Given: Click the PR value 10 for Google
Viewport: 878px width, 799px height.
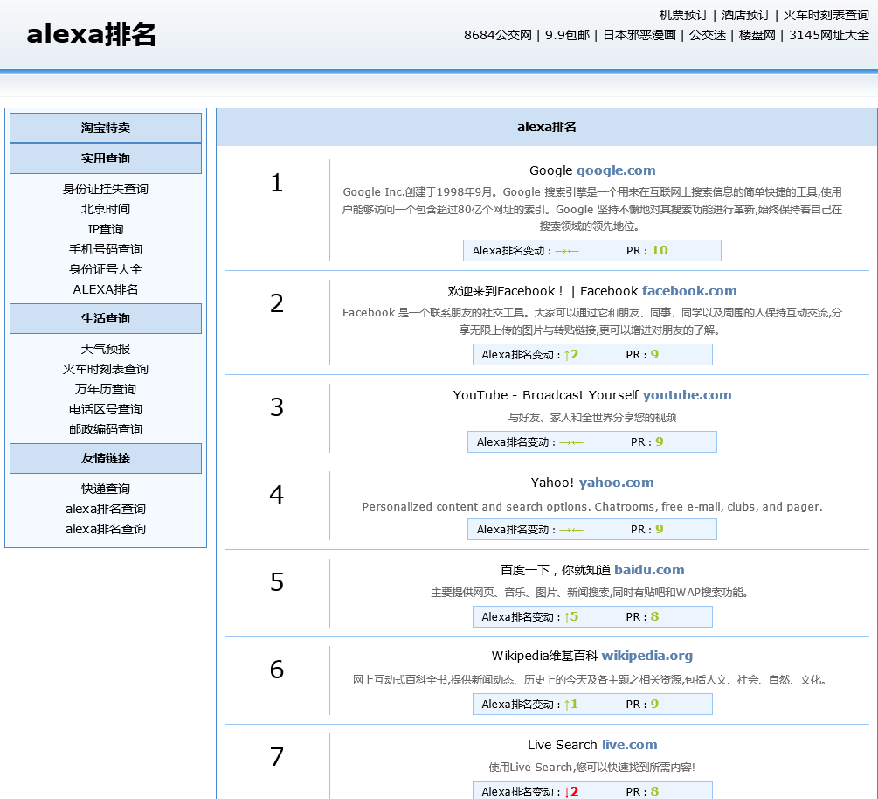Looking at the screenshot, I should (x=660, y=251).
